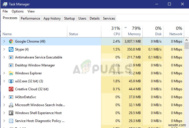
Task: Select the Desktop Window Manager name
Action: 35,65
